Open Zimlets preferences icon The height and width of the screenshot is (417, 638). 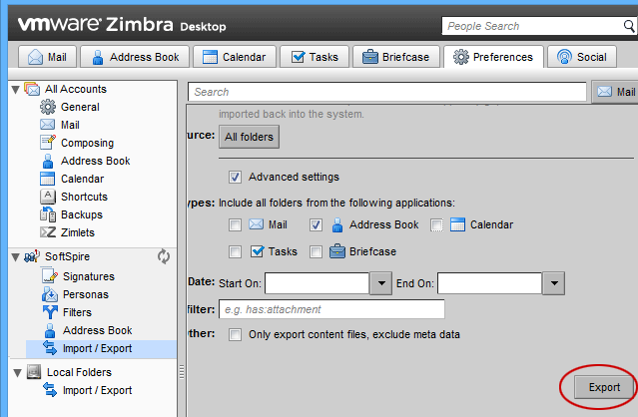(x=48, y=232)
